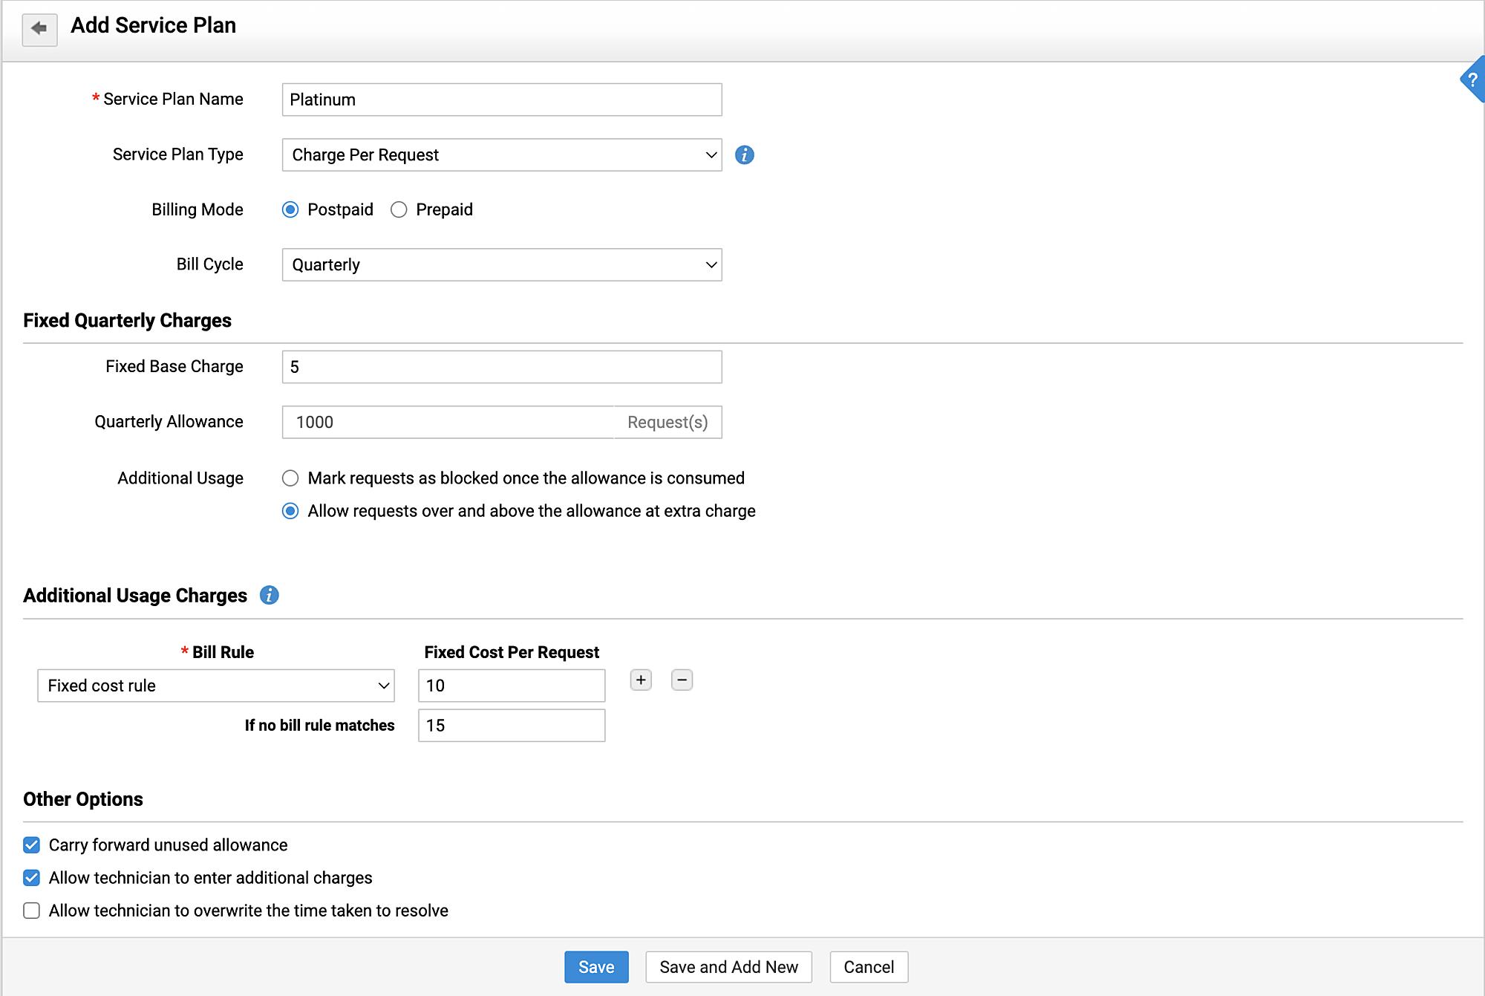This screenshot has height=996, width=1485.
Task: Open Service Plan Type dropdown
Action: 501,154
